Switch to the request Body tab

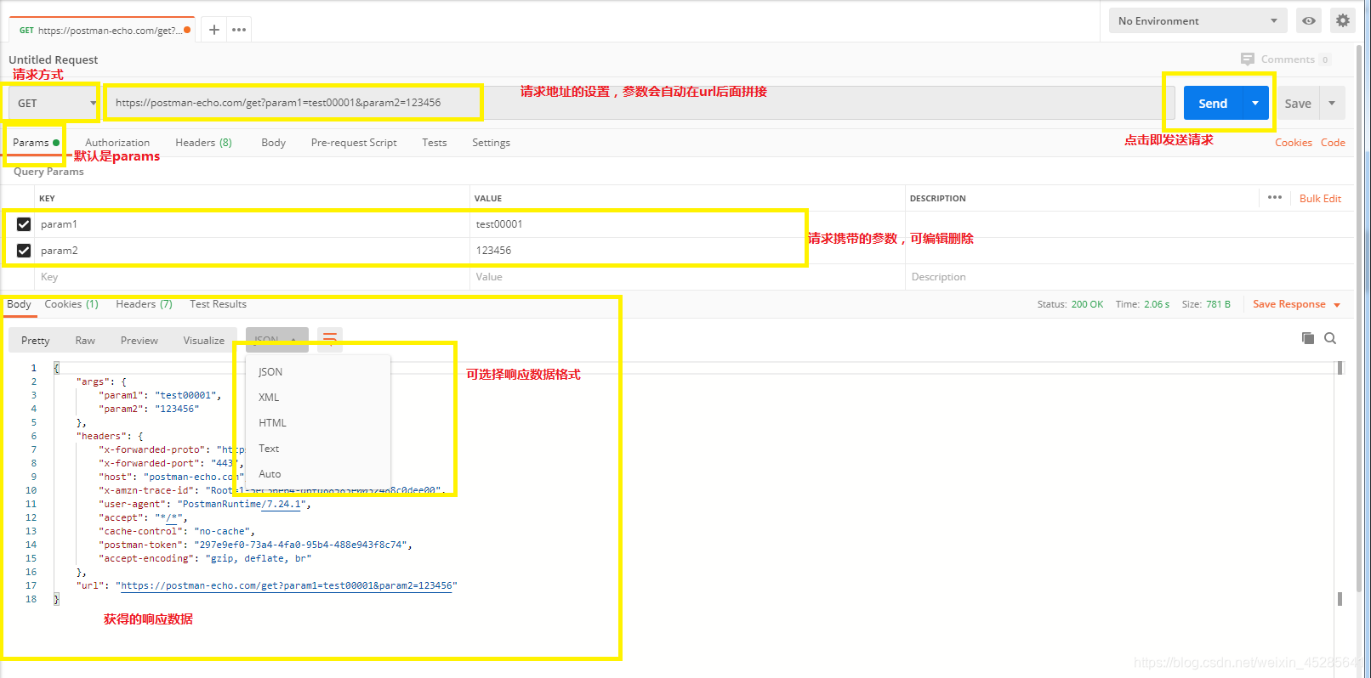pos(273,143)
